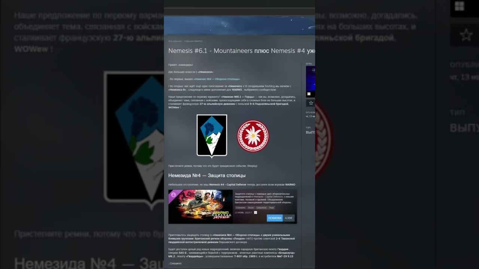Click the '13 нояб. 2025 г.' release date
Image resolution: width=479 pixels, height=269 pixels.
[x=244, y=213]
